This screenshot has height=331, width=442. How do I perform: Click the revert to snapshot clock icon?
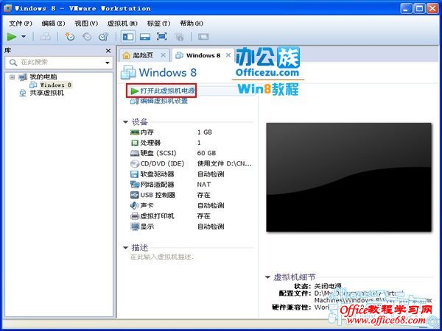[x=86, y=36]
